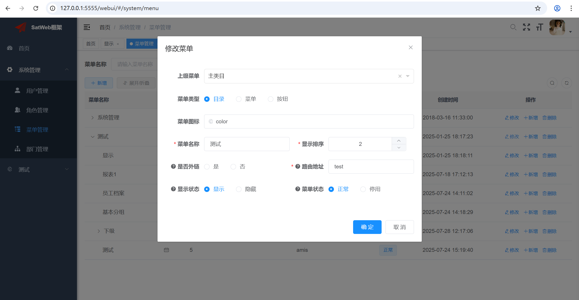Image resolution: width=579 pixels, height=300 pixels.
Task: Select 隐藏 for display status
Action: 239,189
